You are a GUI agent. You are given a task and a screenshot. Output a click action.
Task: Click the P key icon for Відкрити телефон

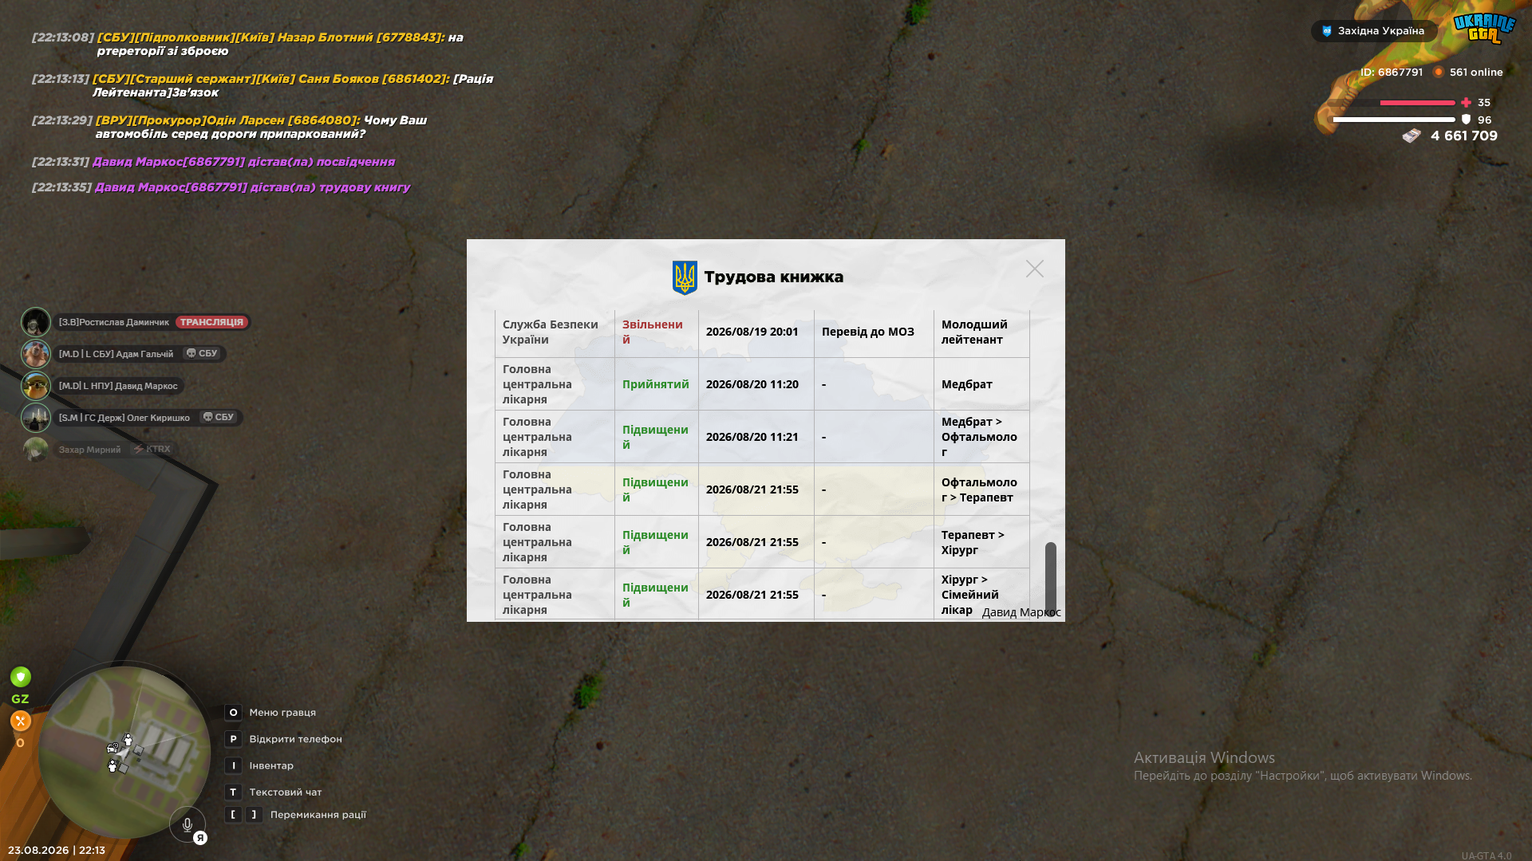click(233, 739)
